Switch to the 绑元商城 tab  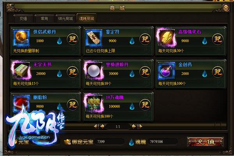pos(66,19)
